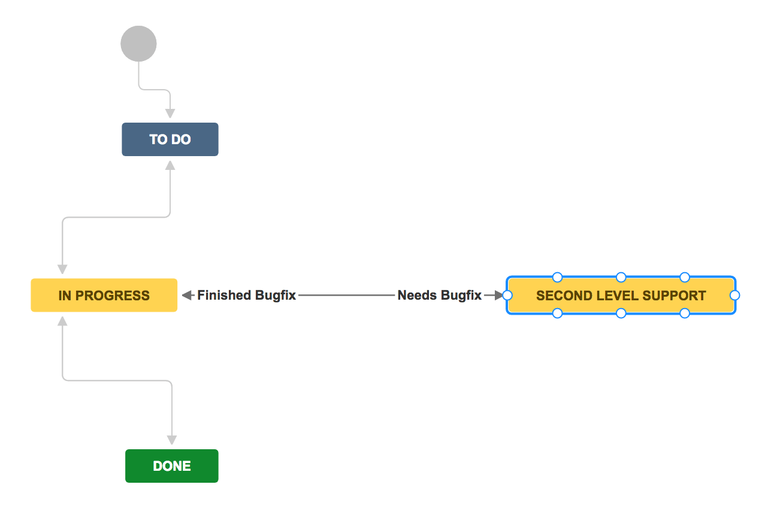
Task: Click bottom-middle connector handle on Second Level Support
Action: (x=621, y=313)
